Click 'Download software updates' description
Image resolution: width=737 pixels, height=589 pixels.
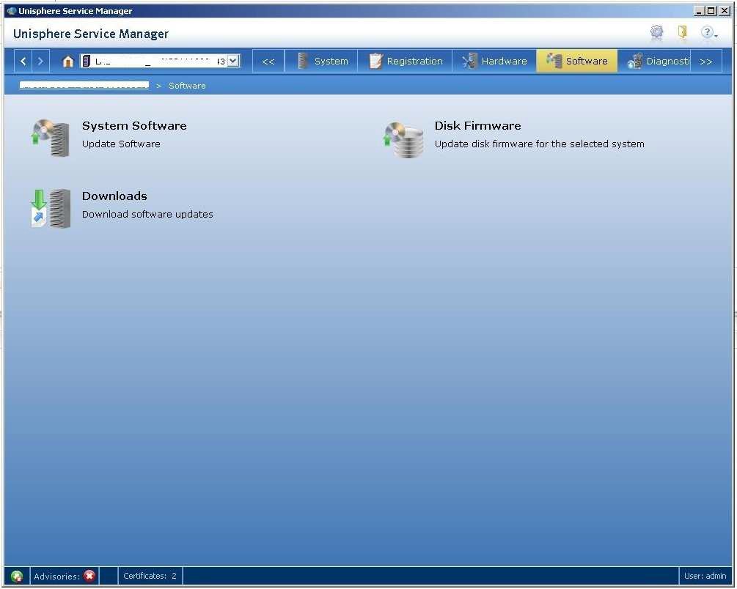147,214
